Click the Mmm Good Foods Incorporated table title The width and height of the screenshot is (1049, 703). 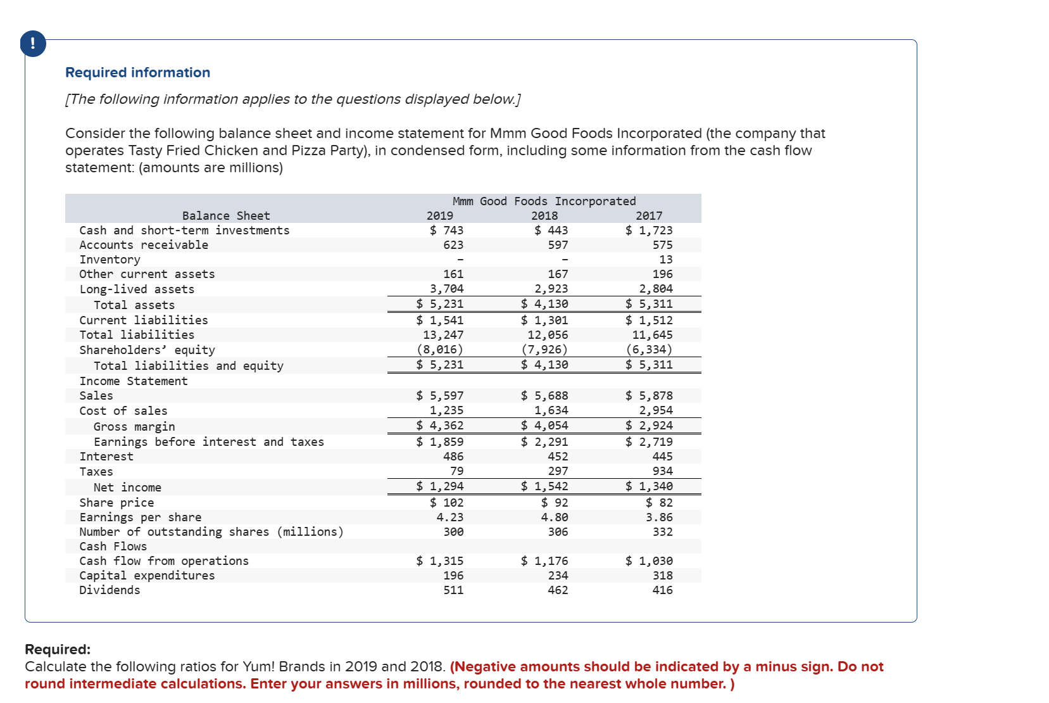[x=545, y=201]
